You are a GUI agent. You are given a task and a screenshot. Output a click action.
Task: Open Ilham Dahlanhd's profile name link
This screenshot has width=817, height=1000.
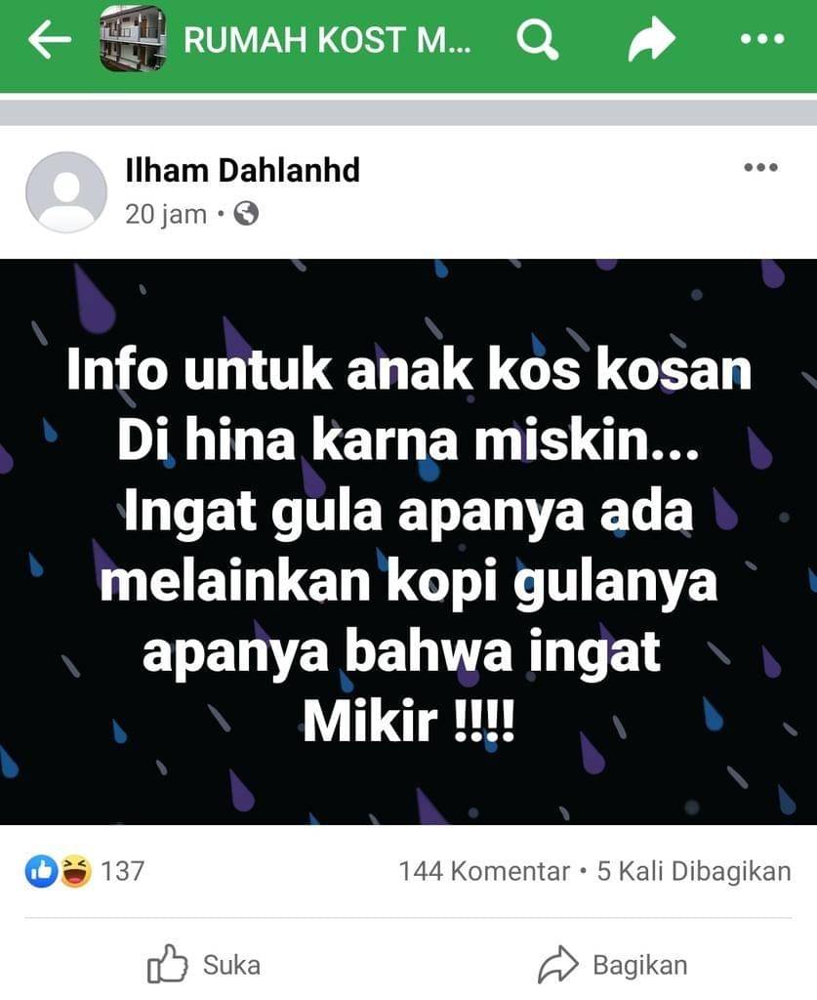tap(243, 170)
